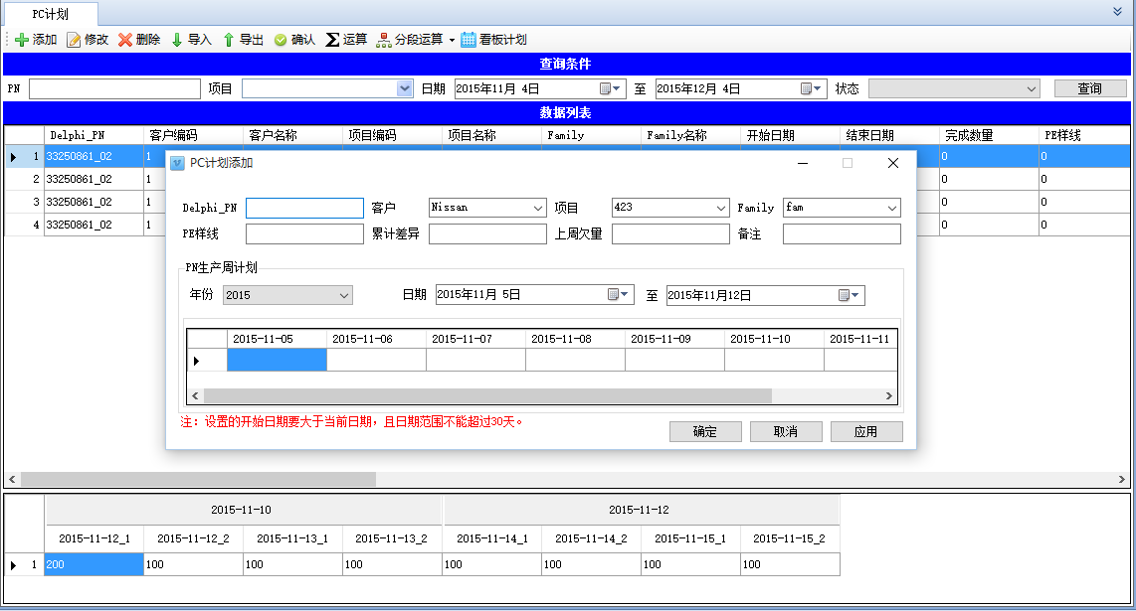
Task: Click the dialog grid horizontal scrollbar thumb
Action: 487,396
